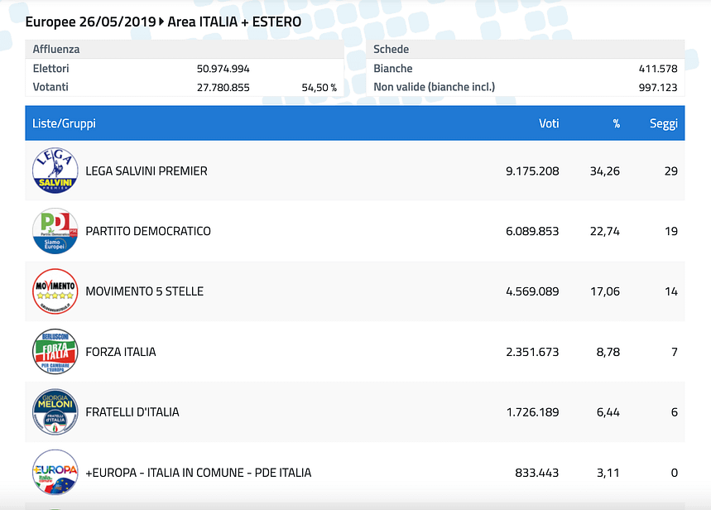Click the Affluenza section heading

point(56,50)
